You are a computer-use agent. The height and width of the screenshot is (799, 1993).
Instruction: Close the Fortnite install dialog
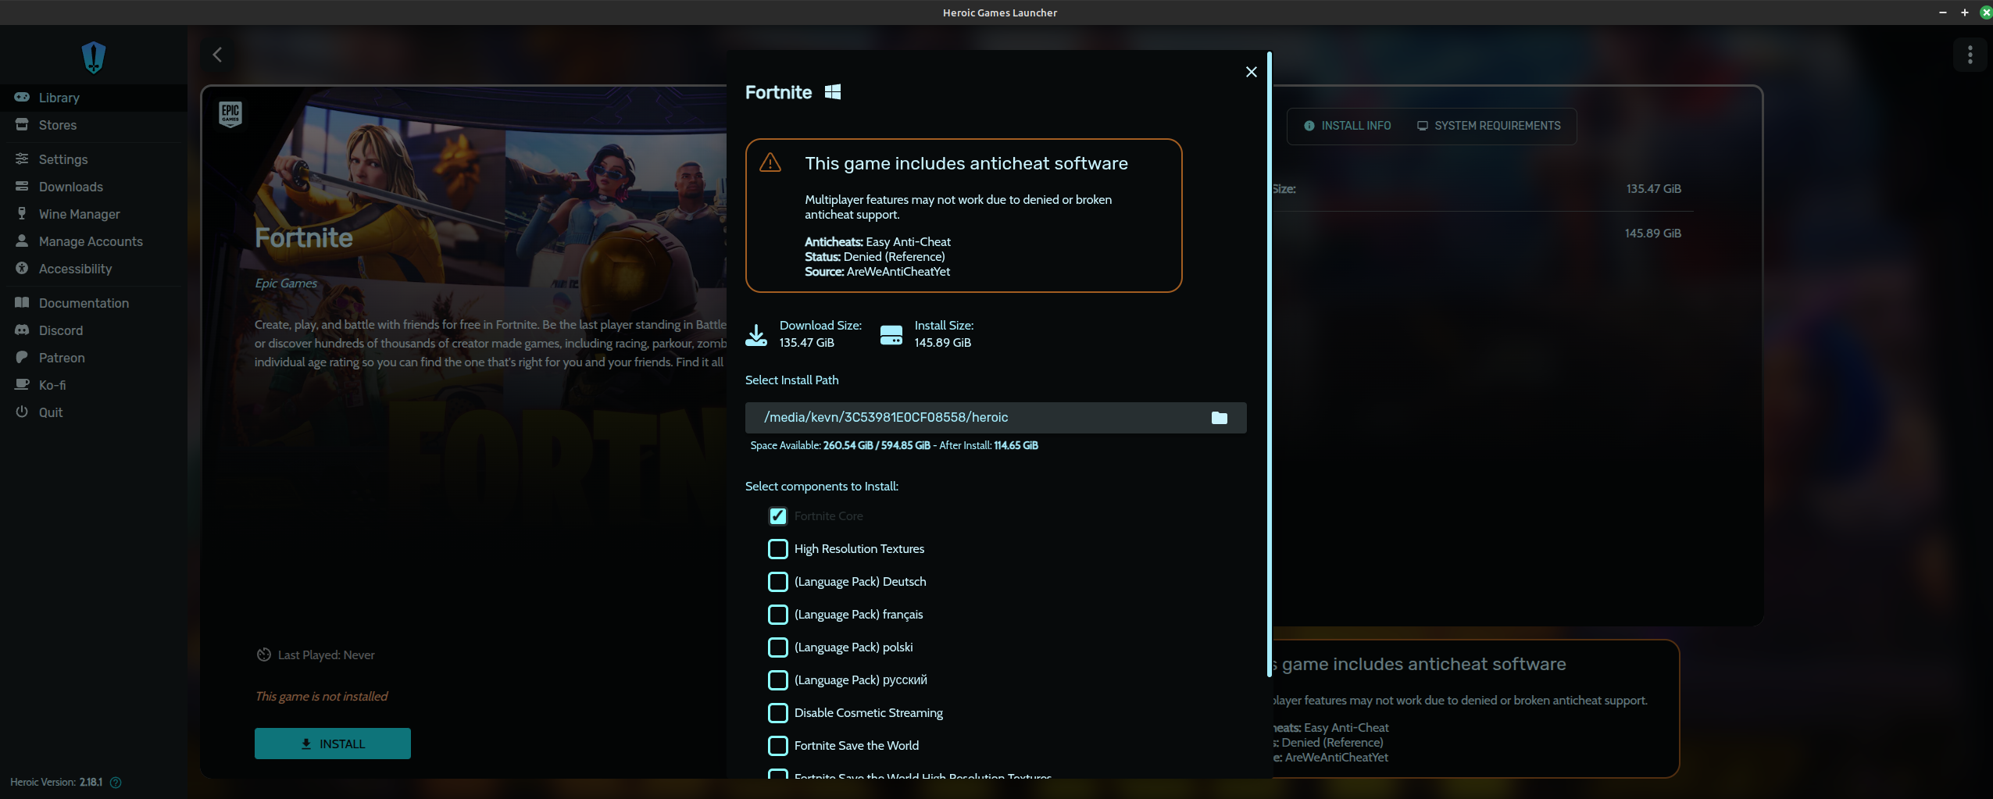click(1251, 72)
